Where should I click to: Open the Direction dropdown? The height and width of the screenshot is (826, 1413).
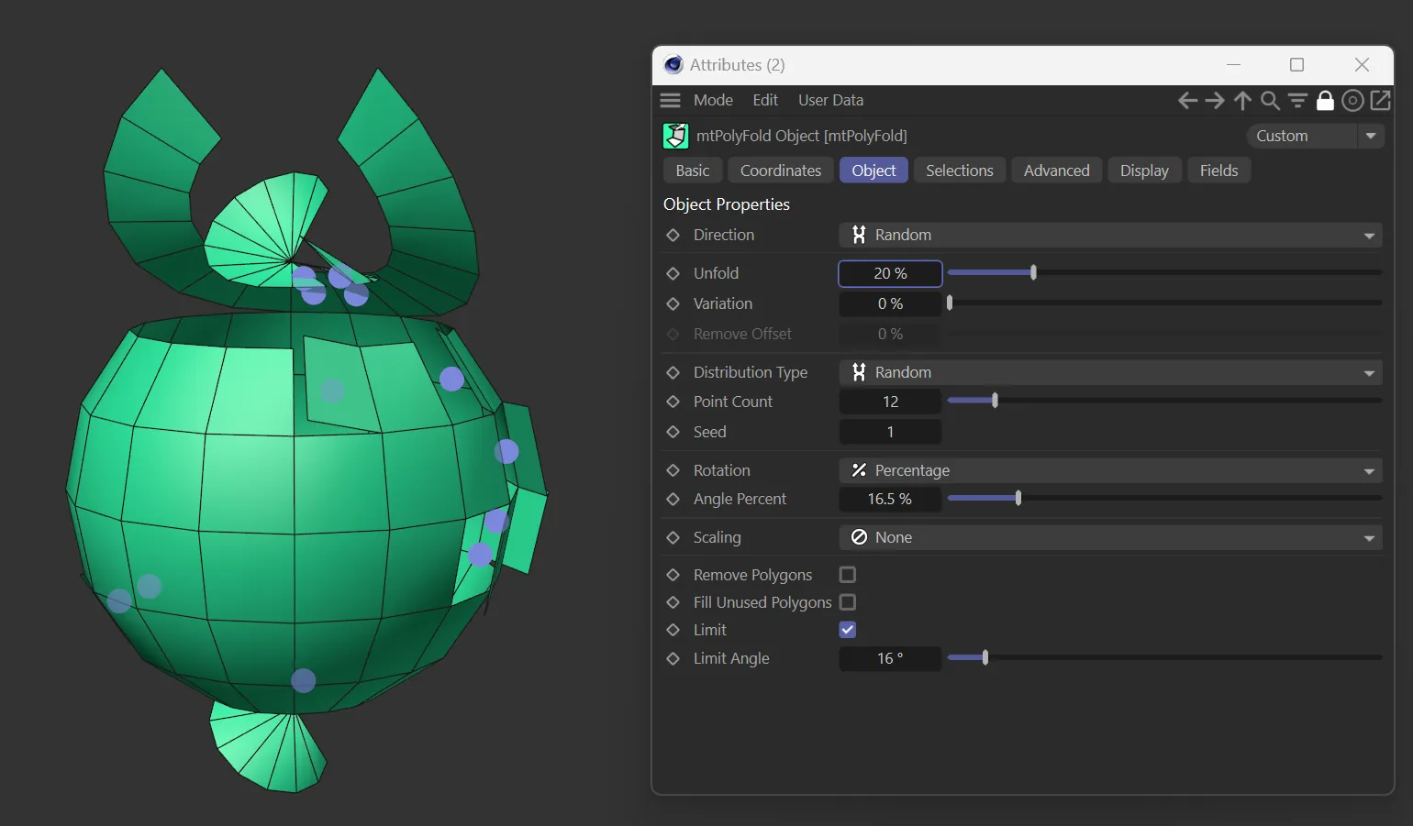coord(1110,236)
